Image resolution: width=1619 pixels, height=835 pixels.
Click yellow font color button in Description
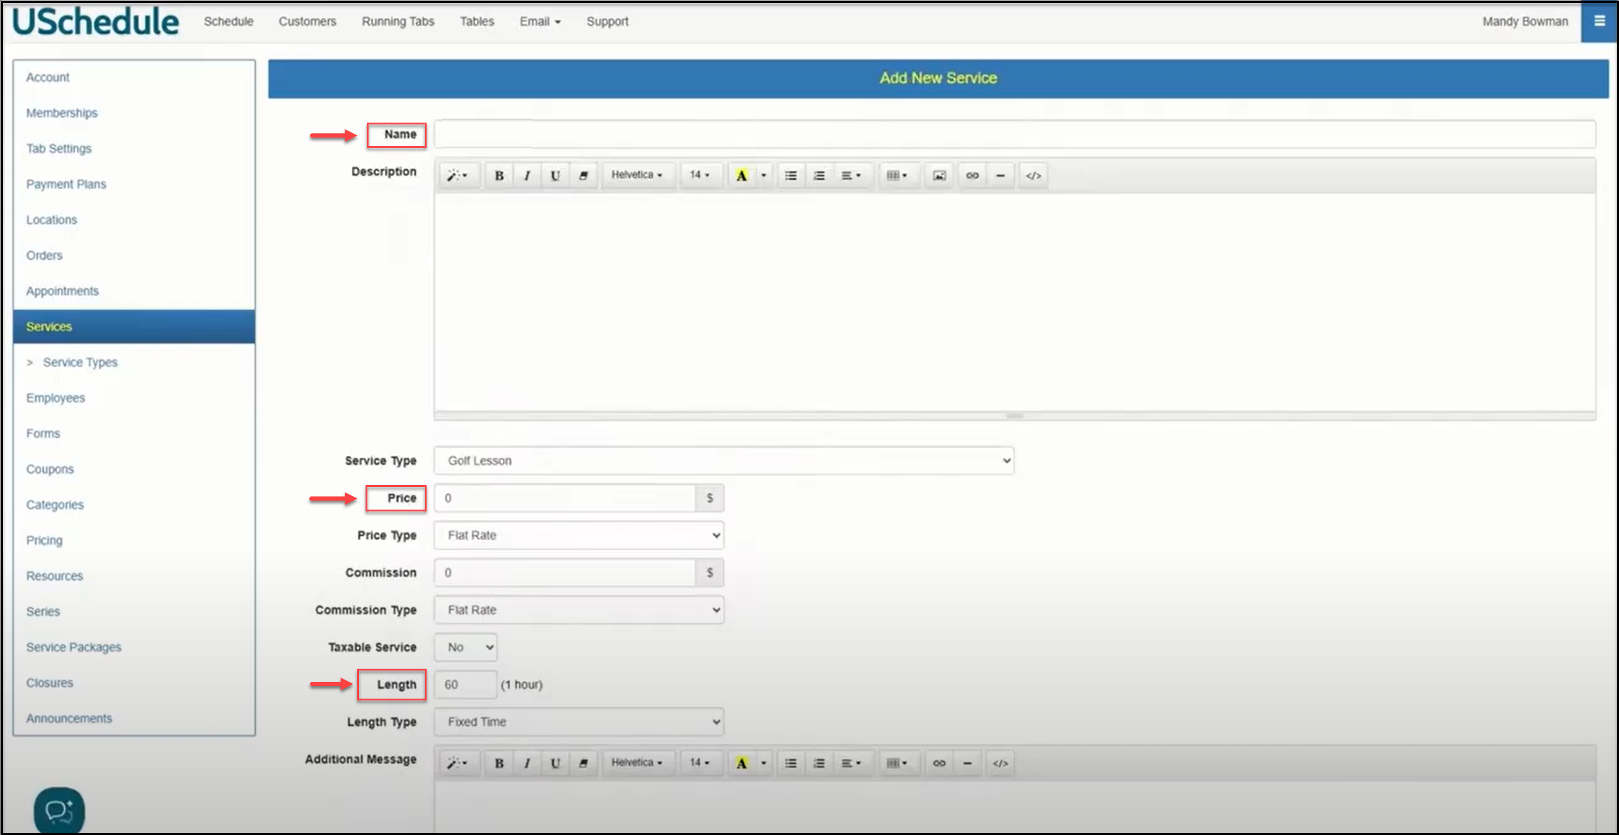(741, 176)
